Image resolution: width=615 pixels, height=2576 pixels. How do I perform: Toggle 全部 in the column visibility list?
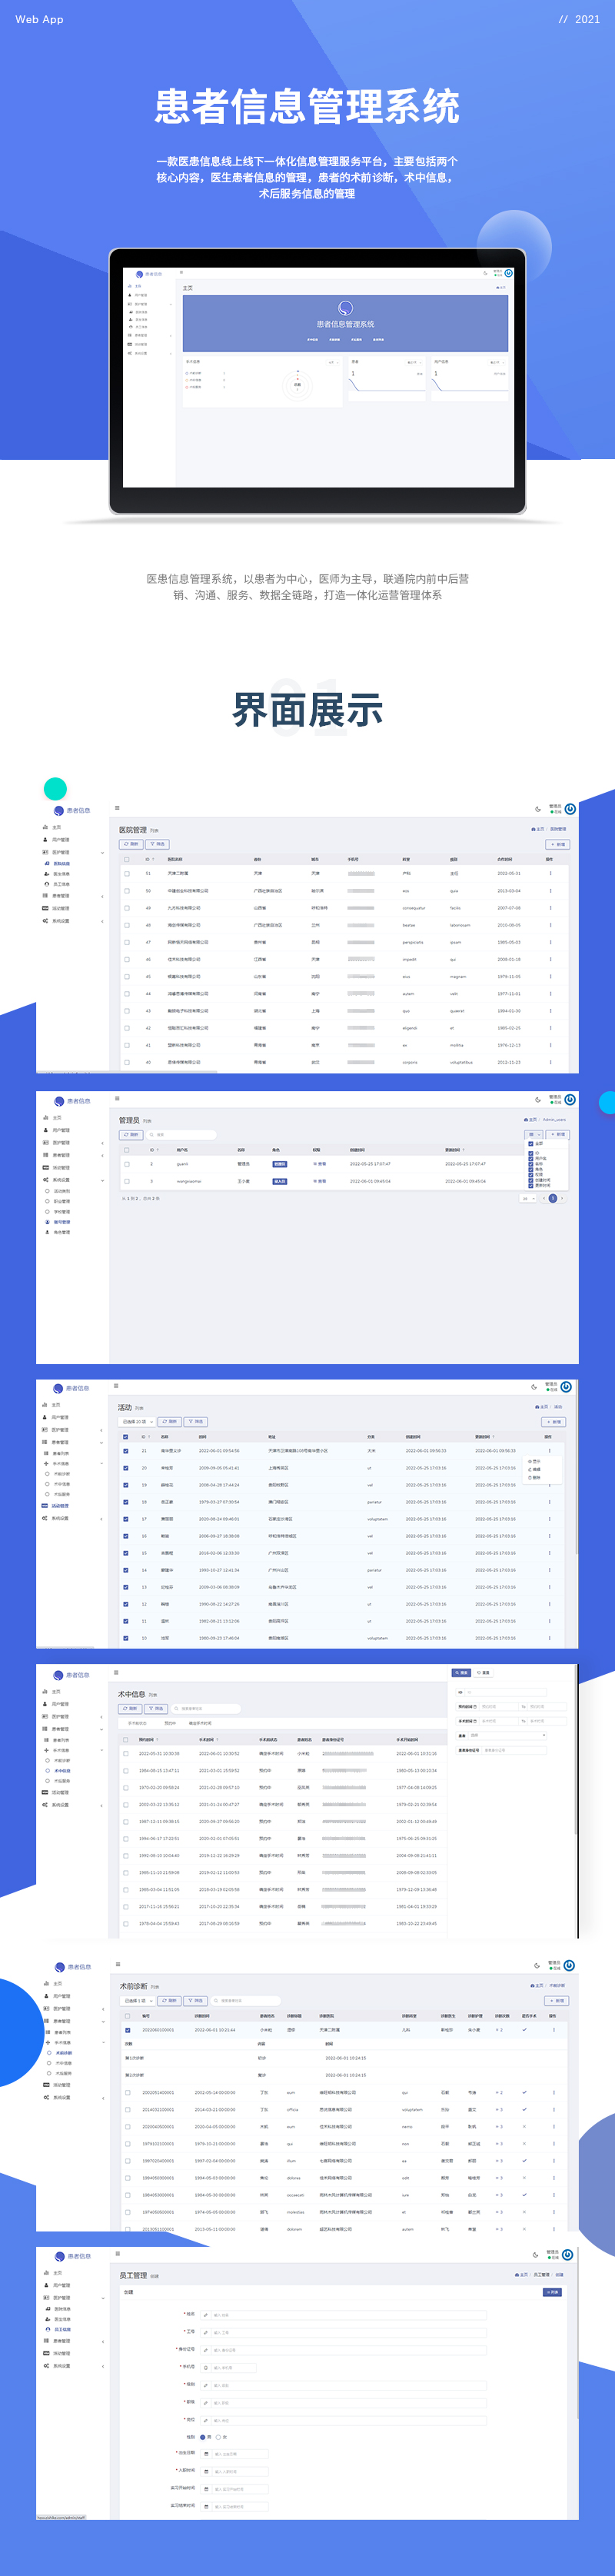coord(531,1144)
